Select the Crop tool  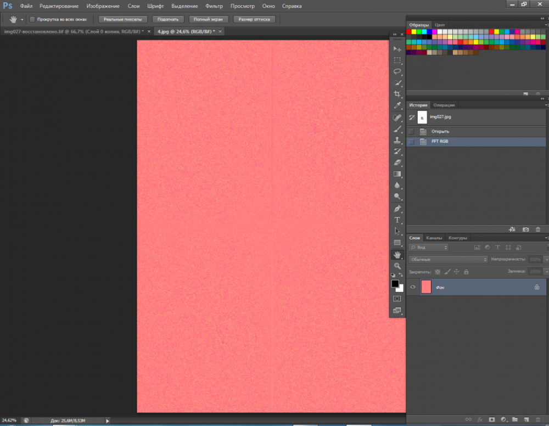pos(397,94)
